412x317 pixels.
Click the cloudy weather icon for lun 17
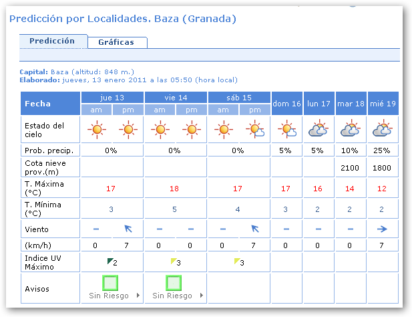pos(319,129)
